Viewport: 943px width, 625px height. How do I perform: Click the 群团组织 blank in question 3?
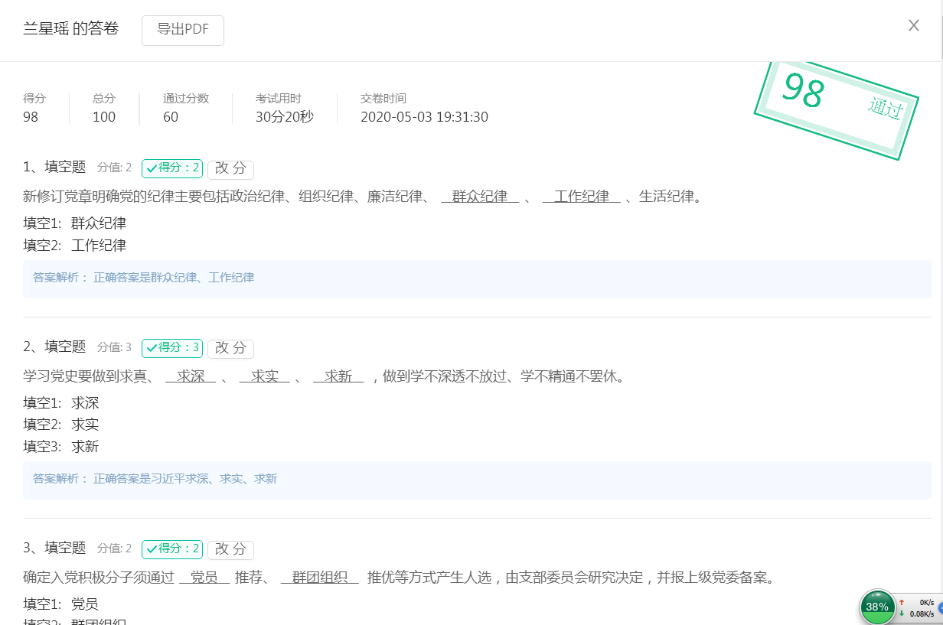320,578
